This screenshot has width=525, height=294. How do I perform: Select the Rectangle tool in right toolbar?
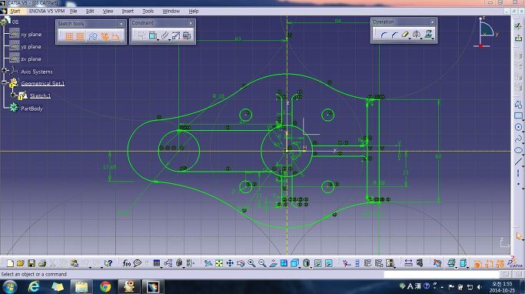pos(518,116)
